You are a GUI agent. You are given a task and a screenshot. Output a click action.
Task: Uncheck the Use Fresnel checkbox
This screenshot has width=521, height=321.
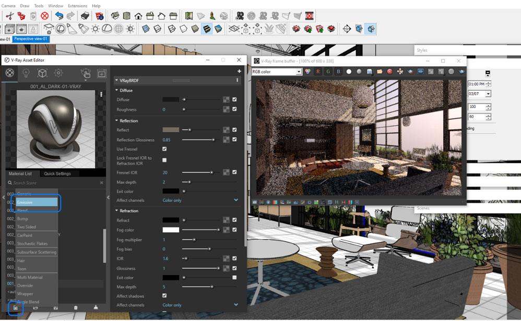164,149
